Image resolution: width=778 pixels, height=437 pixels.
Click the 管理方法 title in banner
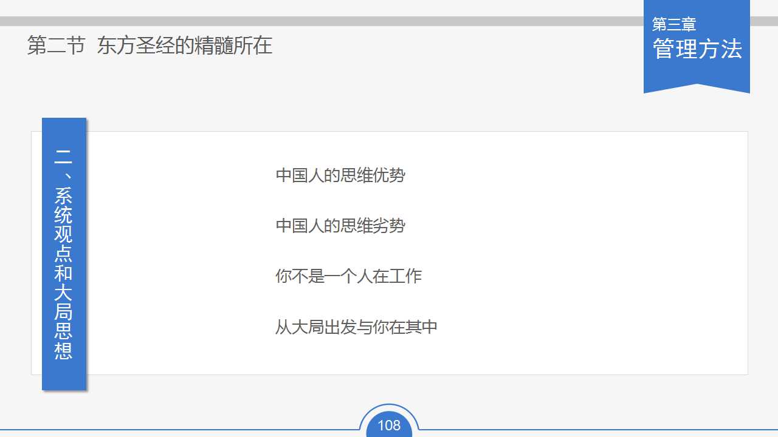(698, 49)
